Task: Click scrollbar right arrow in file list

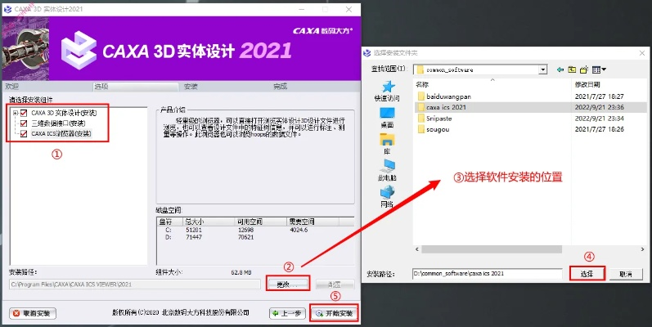Action: click(x=642, y=249)
